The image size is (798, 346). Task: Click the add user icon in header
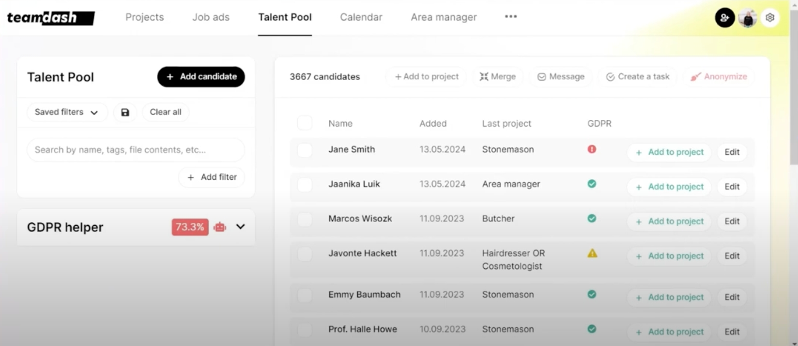[724, 18]
